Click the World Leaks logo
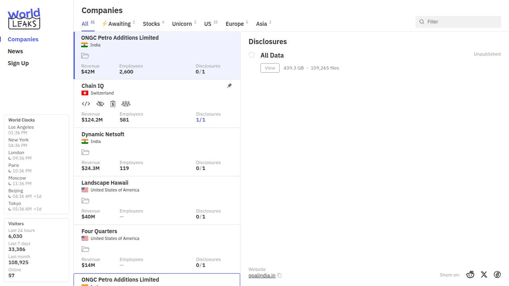 coord(24,19)
